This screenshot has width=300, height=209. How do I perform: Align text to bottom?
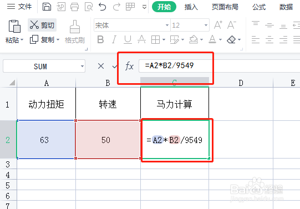click(283, 26)
